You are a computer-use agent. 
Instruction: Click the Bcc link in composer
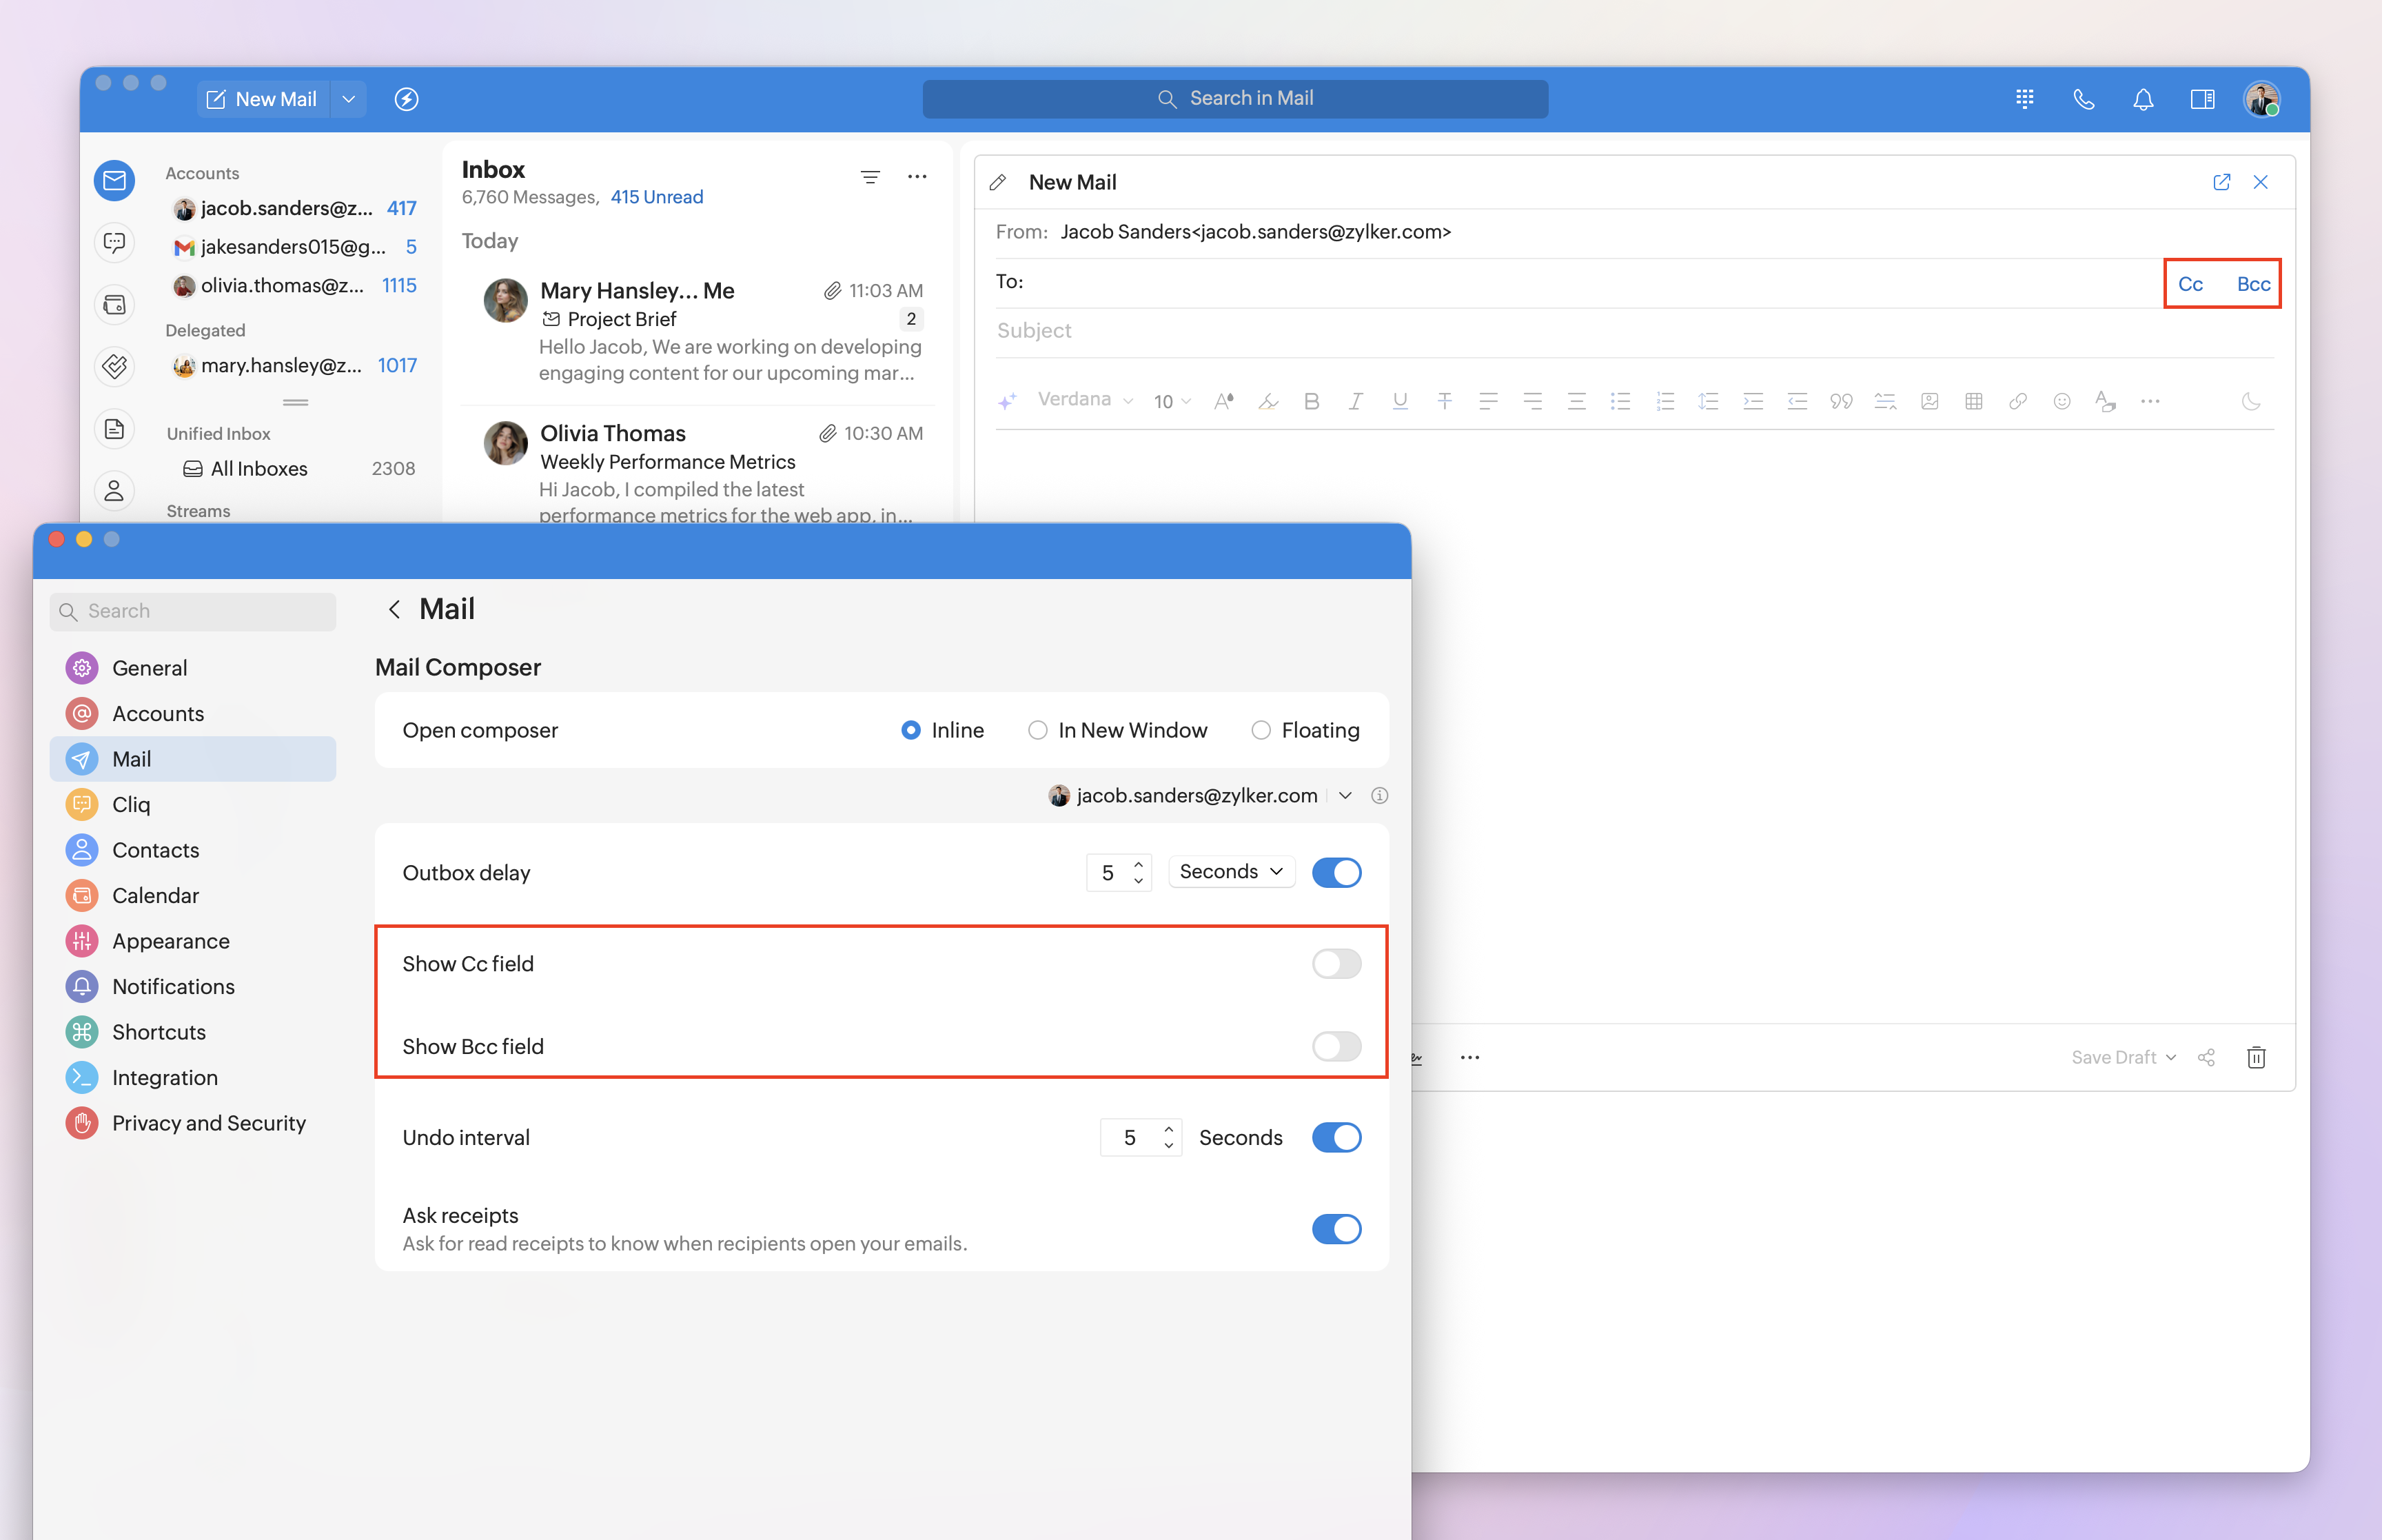(2252, 284)
